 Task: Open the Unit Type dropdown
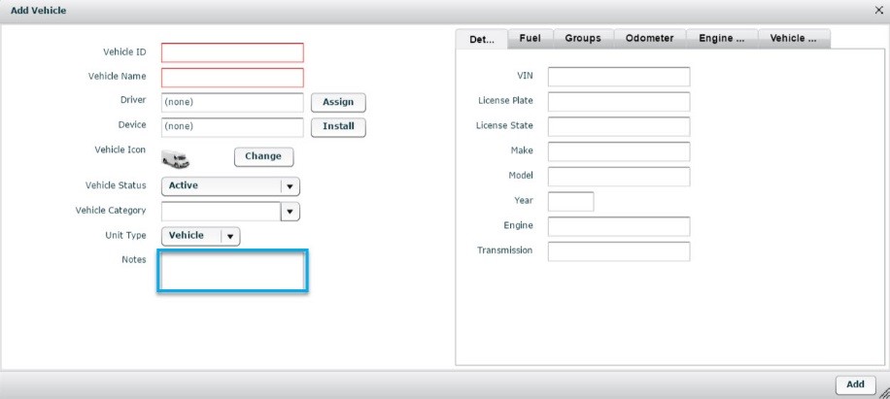point(230,236)
